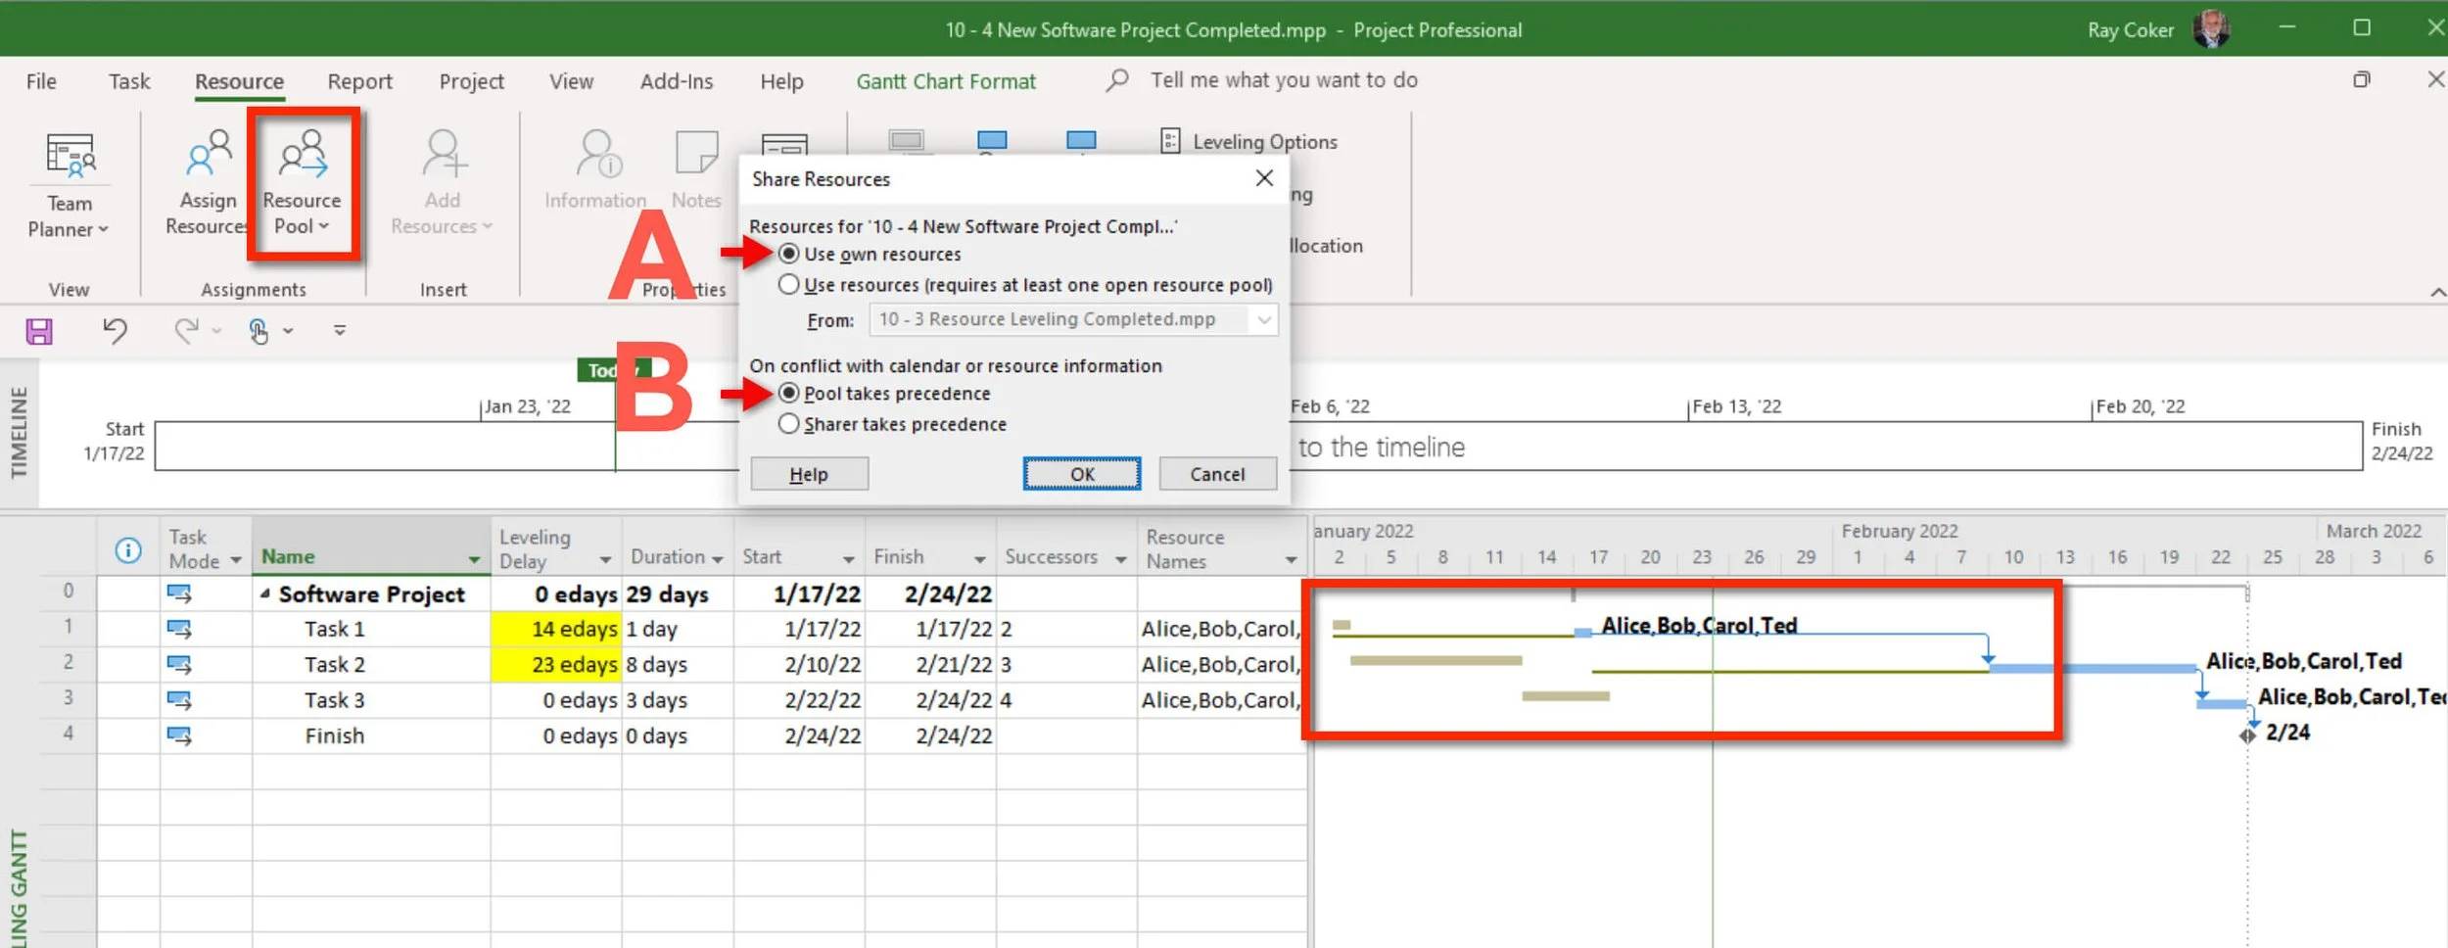Click Task 2 start date 2/10/22
The height and width of the screenshot is (948, 2448).
point(799,664)
